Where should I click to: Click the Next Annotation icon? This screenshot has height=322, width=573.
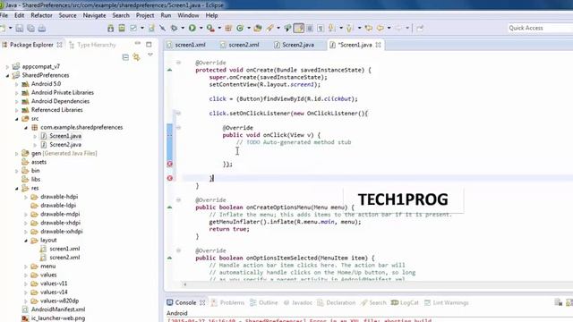click(332, 28)
